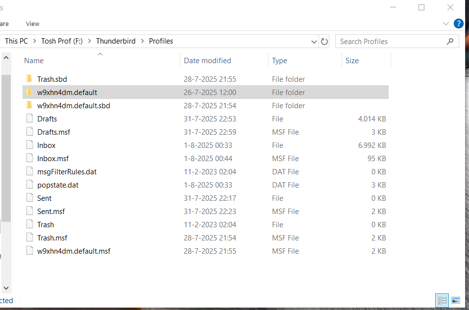Click in the Search Profiles field

390,42
